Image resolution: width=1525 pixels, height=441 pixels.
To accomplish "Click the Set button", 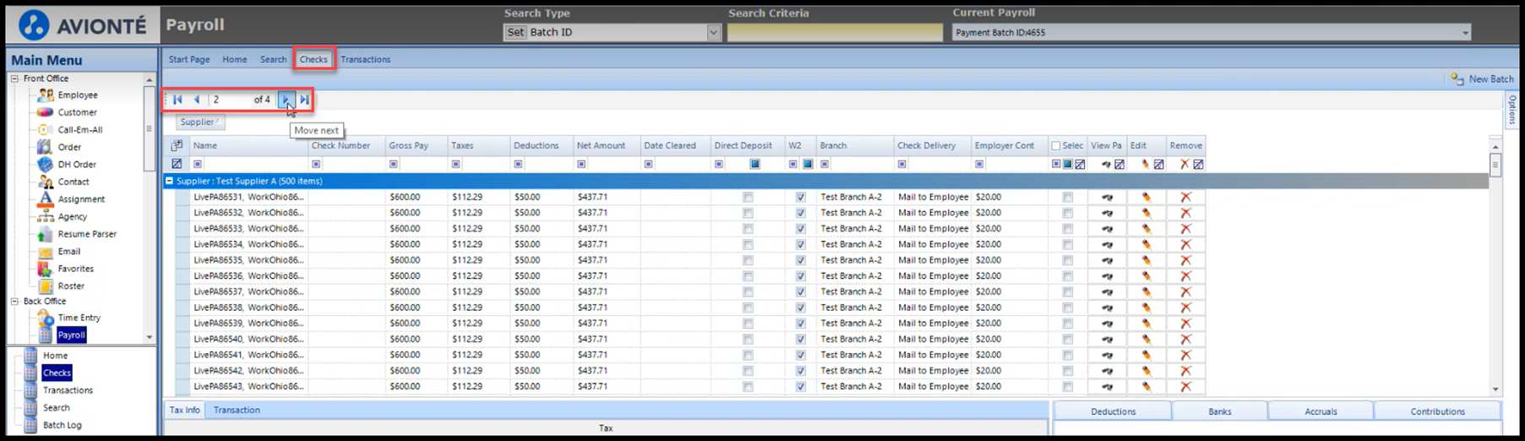I will click(515, 32).
